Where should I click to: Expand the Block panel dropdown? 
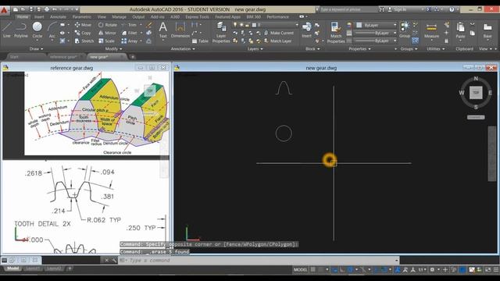pyautogui.click(x=312, y=48)
